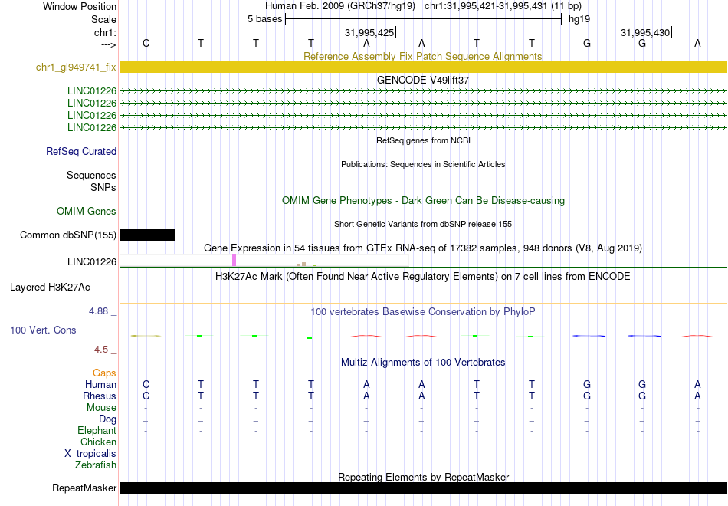Screen dimensions: 728x506
Task: Select the Zebrafish species label
Action: click(x=96, y=465)
